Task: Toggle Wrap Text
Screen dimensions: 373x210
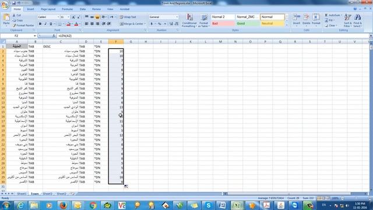Action: click(x=128, y=17)
